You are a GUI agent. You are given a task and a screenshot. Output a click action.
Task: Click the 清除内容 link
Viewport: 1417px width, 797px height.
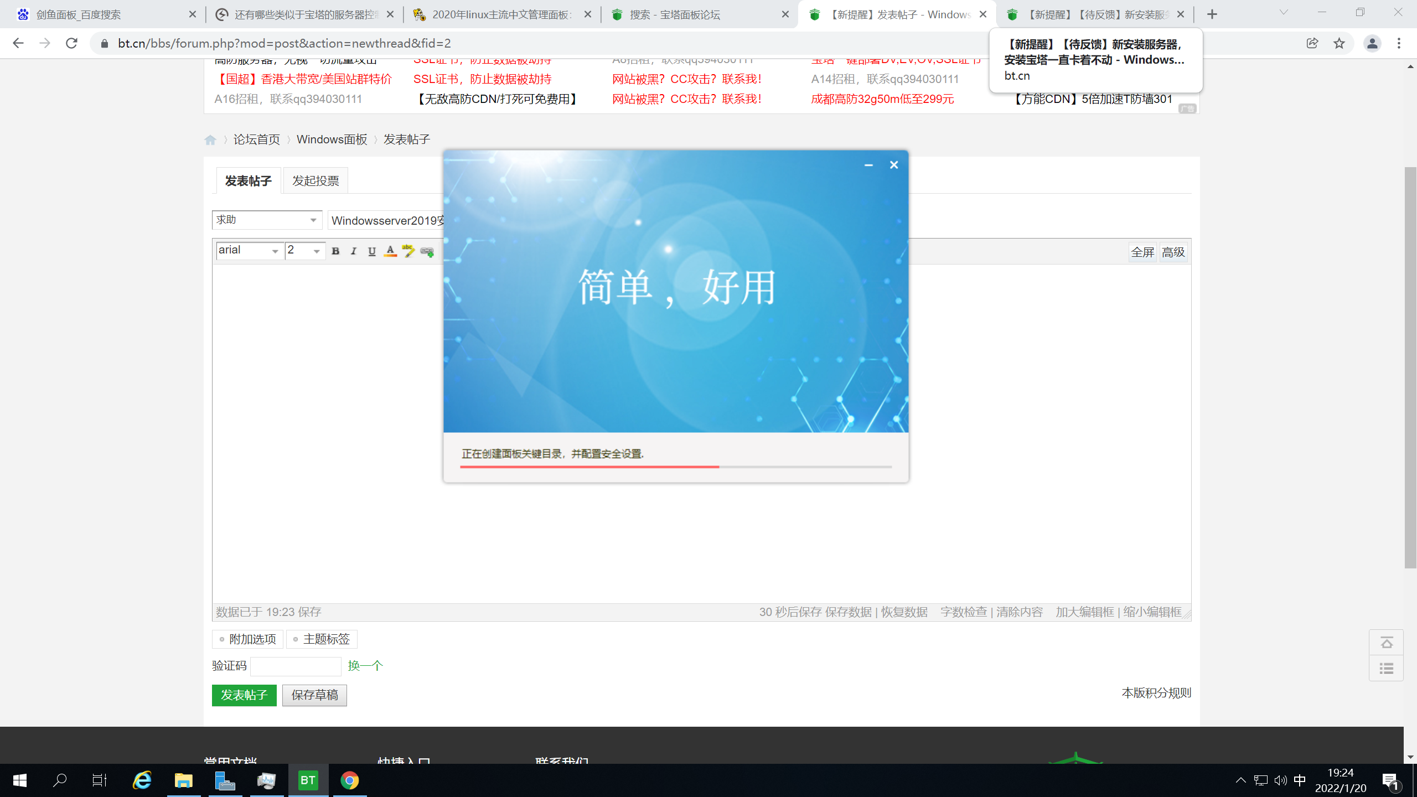tap(1020, 612)
